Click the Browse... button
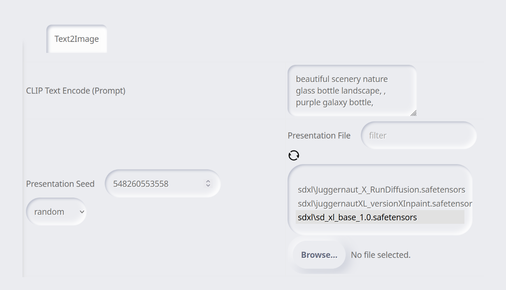This screenshot has height=290, width=506. [x=318, y=255]
